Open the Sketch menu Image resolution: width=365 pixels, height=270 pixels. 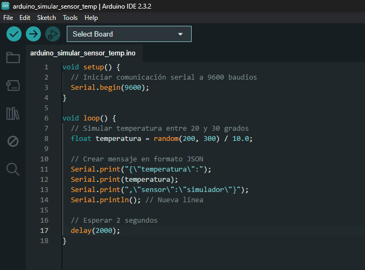coord(46,18)
